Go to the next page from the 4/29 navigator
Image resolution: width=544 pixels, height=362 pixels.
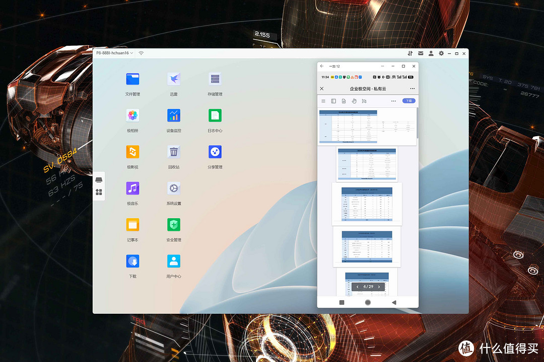378,286
